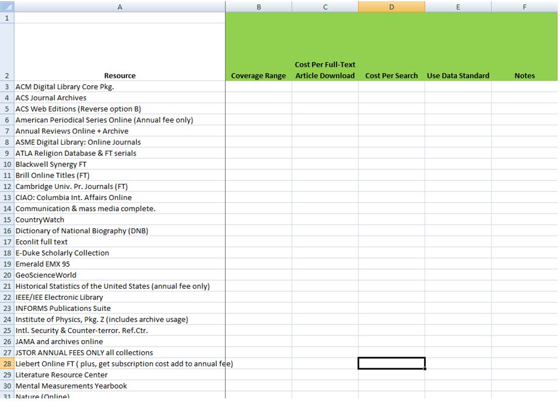This screenshot has height=420, width=560.
Task: Select ASME Digital Library: Online Journals cell
Action: pos(120,142)
